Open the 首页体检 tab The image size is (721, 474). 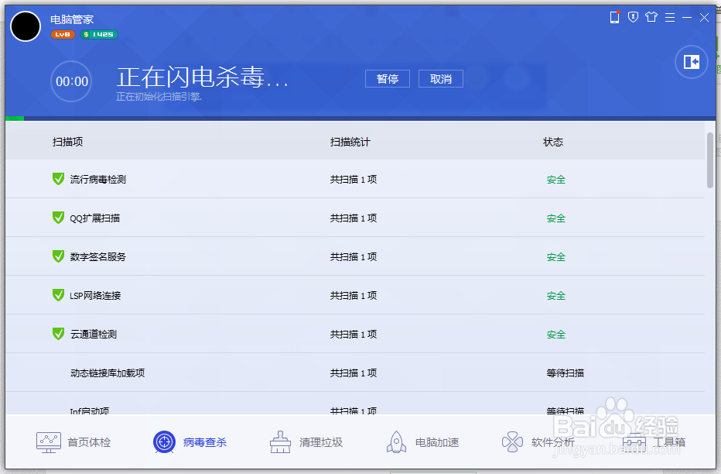pos(73,442)
